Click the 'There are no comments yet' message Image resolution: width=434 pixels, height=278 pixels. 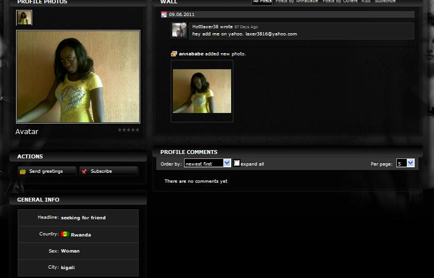pyautogui.click(x=196, y=181)
